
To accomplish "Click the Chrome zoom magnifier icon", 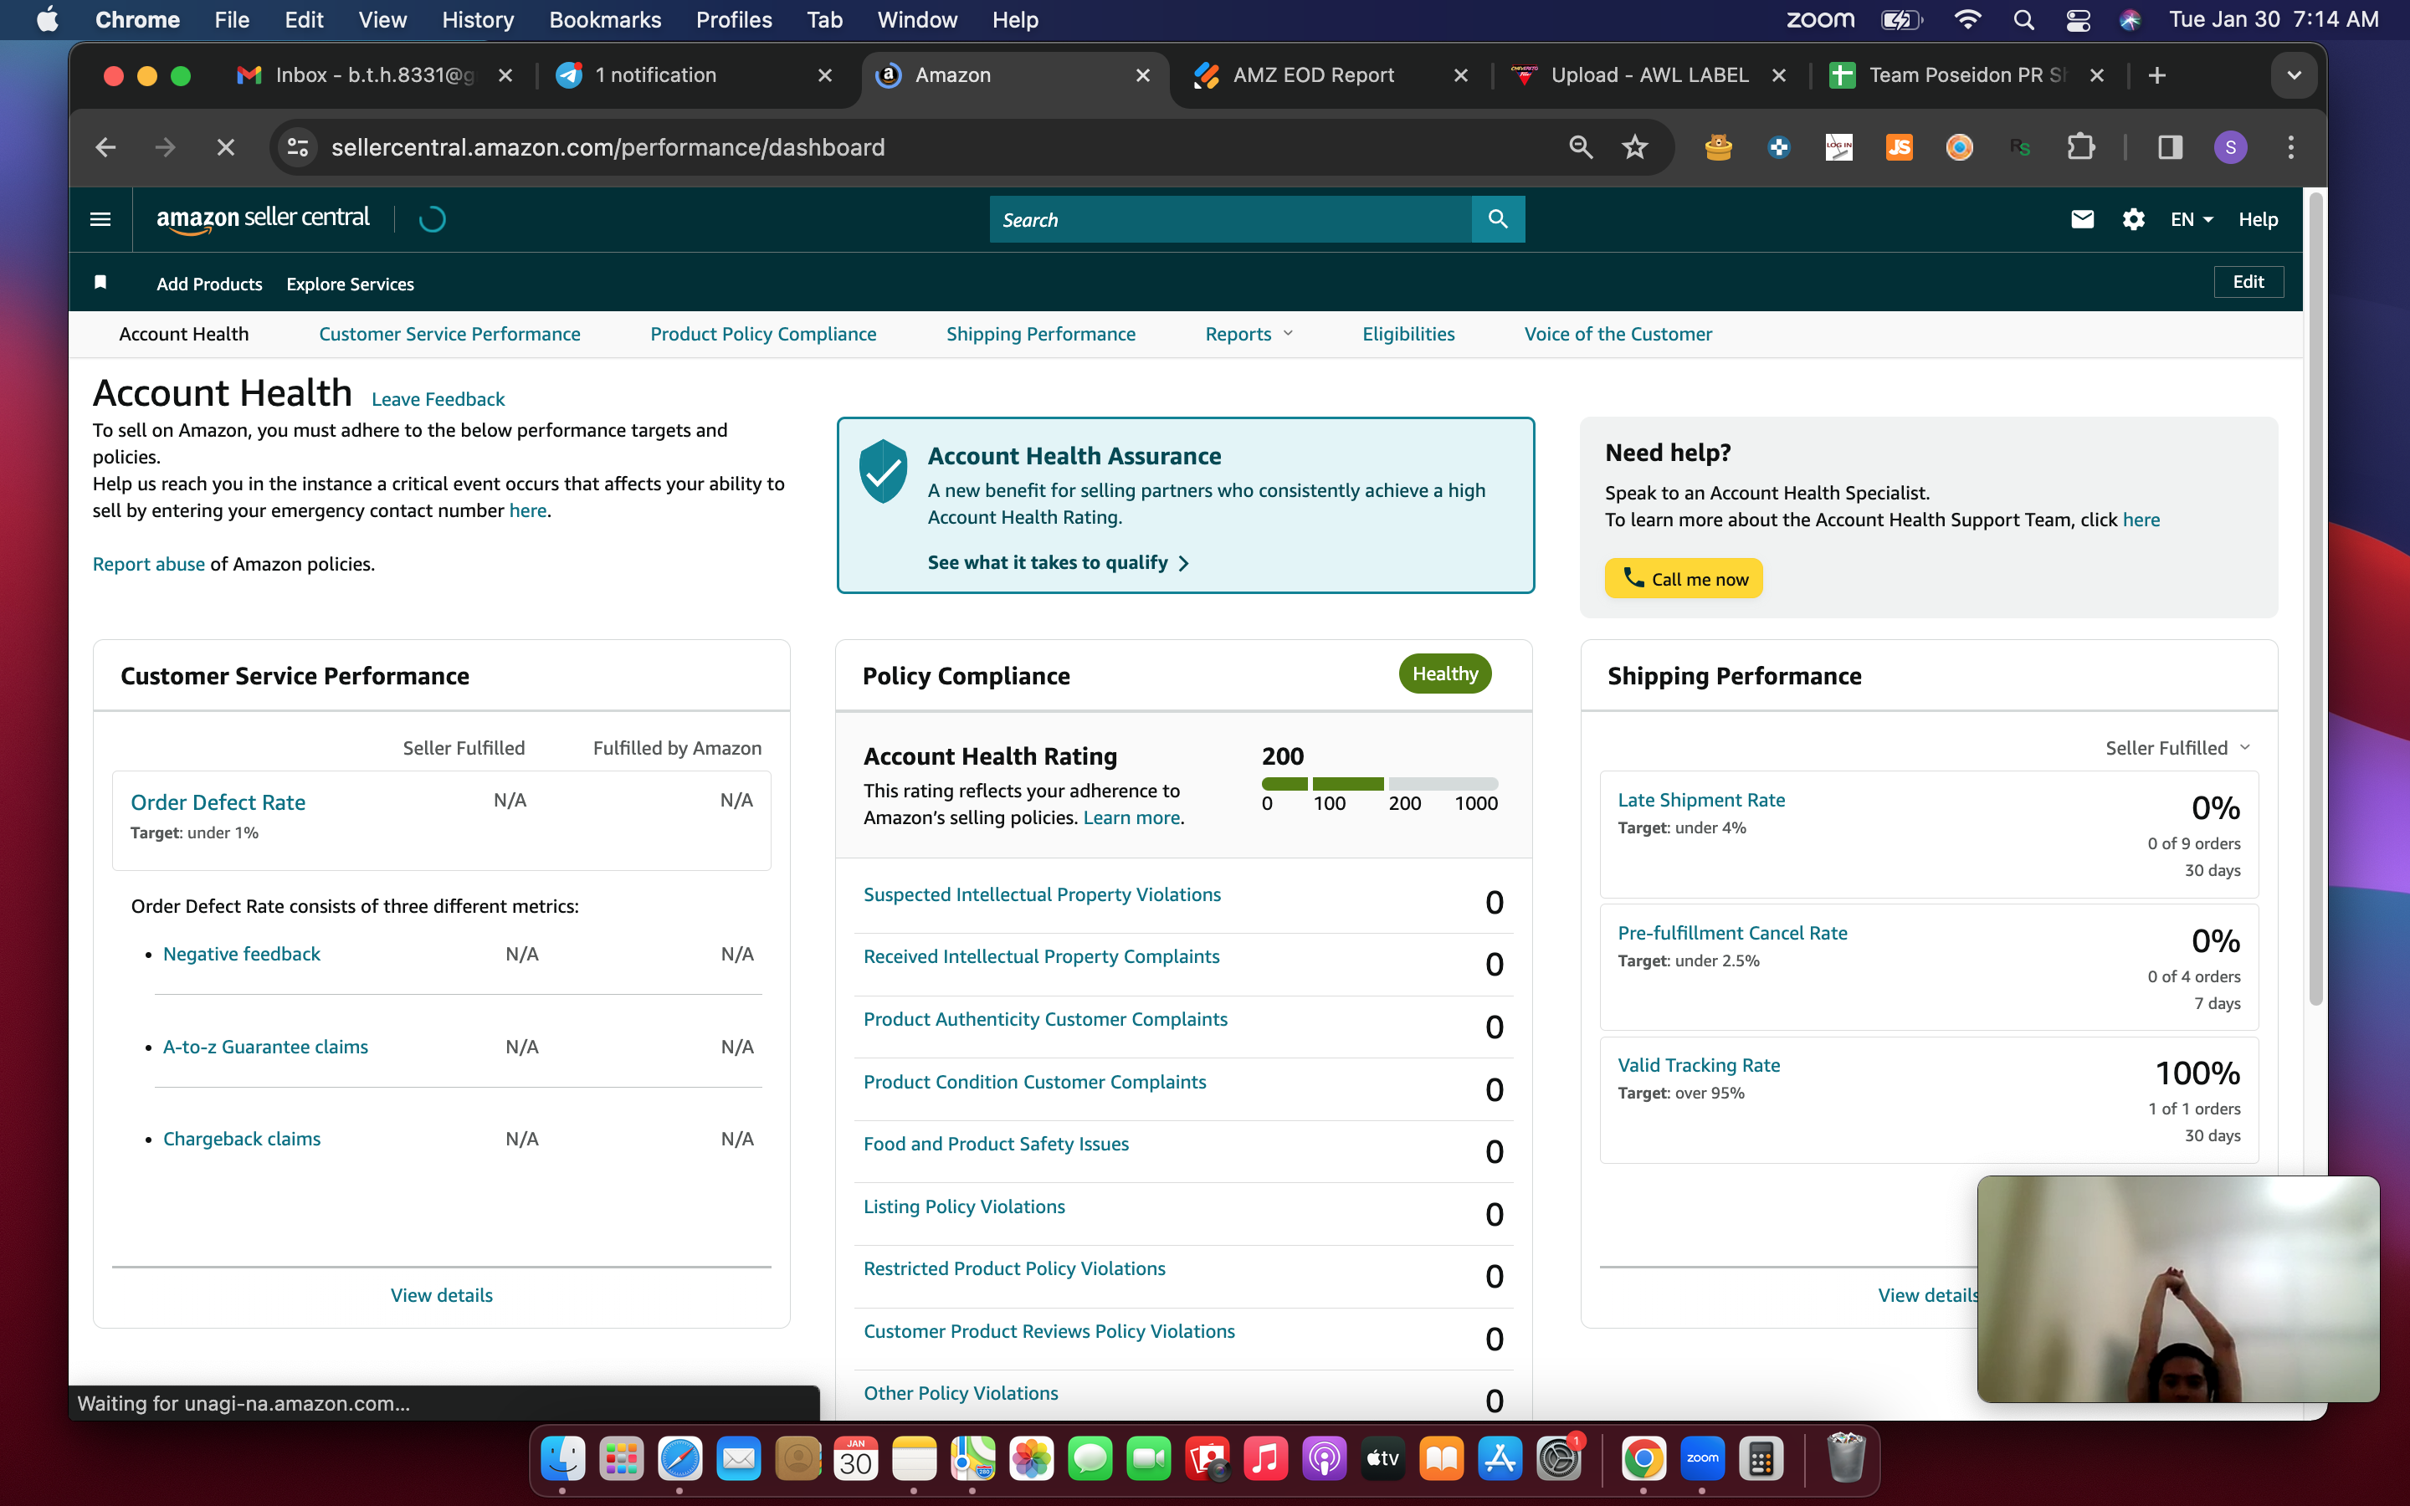I will 1581,147.
